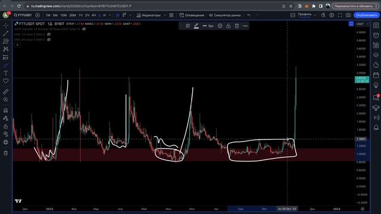Lock the selected drawing
Viewport: 381px width, 214px height.
pyautogui.click(x=229, y=26)
